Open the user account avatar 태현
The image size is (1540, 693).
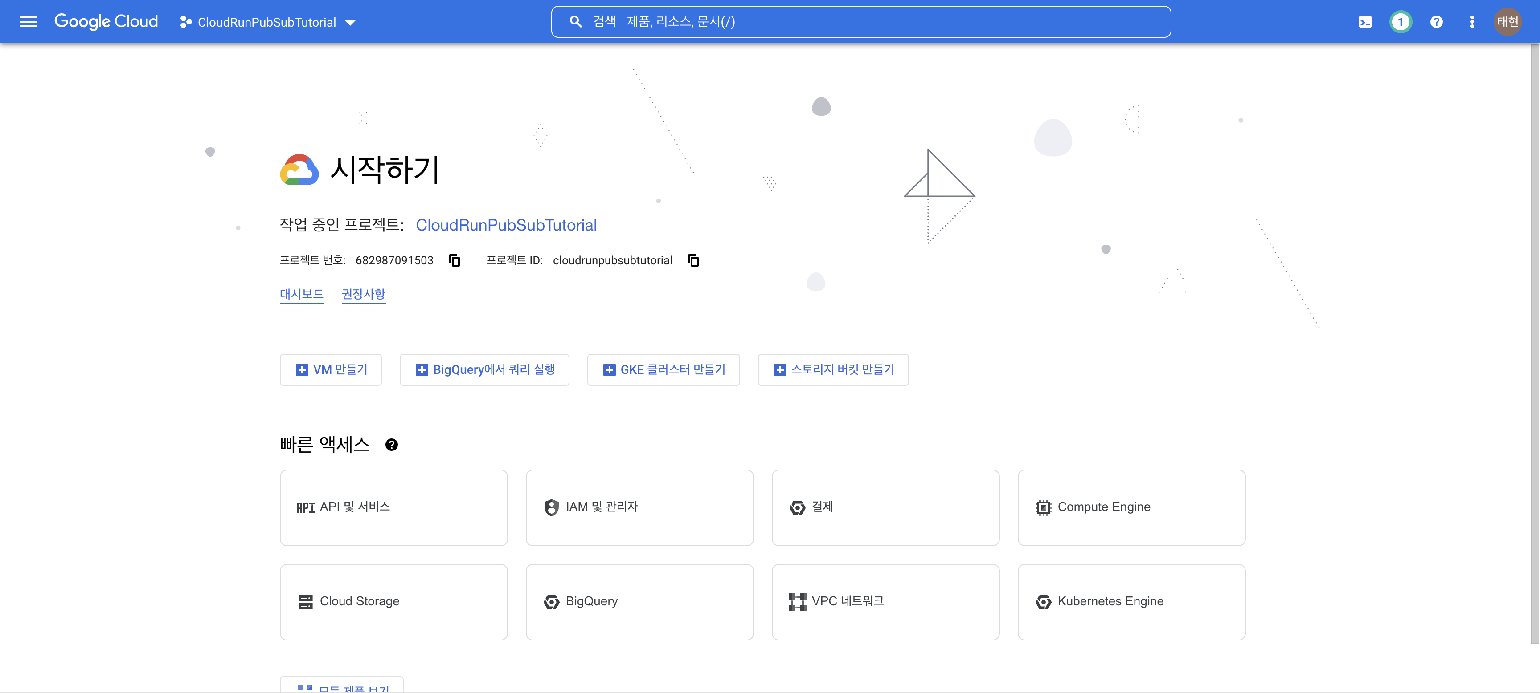coord(1507,22)
